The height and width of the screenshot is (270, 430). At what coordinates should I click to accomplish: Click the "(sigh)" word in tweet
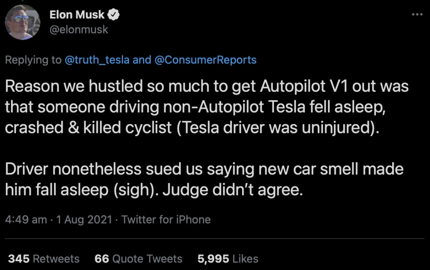[x=134, y=190]
